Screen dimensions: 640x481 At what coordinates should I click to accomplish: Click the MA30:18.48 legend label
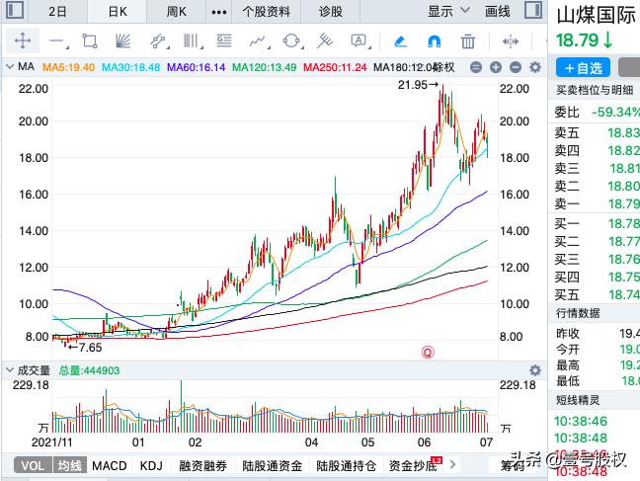click(130, 67)
